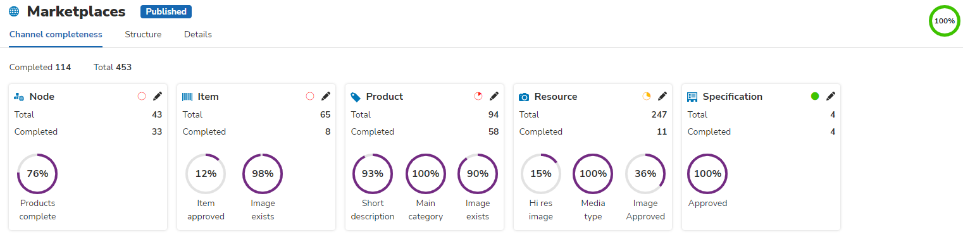
Task: Switch to the Structure tab
Action: pos(143,34)
